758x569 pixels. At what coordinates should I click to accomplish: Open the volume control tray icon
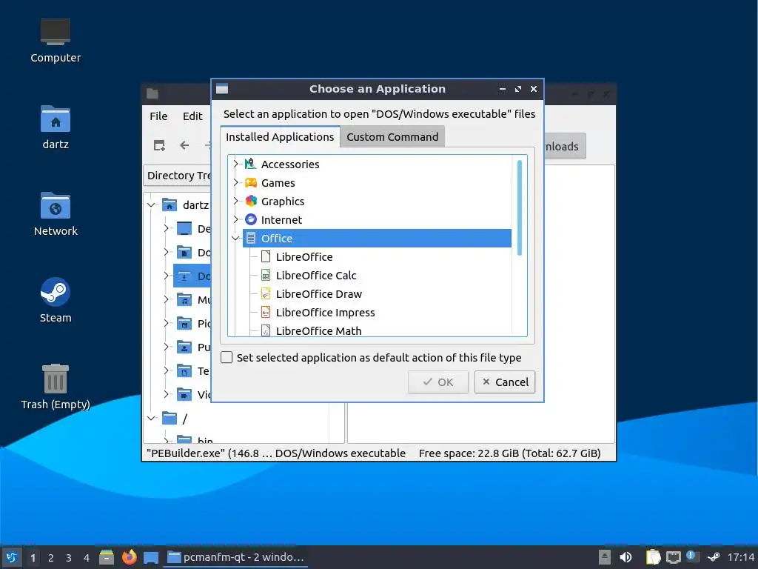tap(625, 557)
